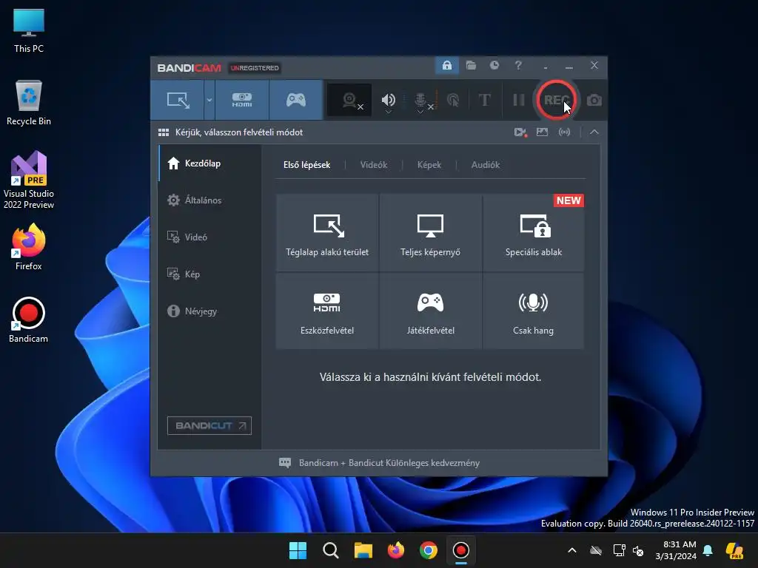Click the volume muted tray icon

point(638,550)
